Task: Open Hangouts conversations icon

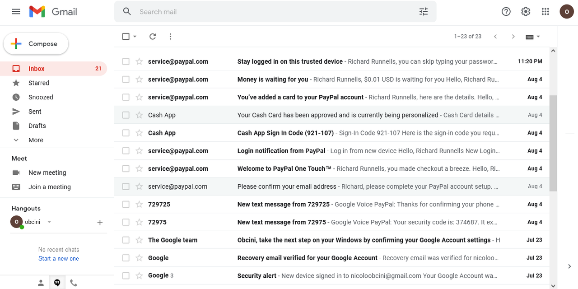Action: (57, 283)
